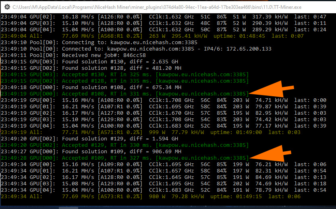Select the job number "846cc58"
This screenshot has width=336, height=209.
pyautogui.click(x=134, y=55)
